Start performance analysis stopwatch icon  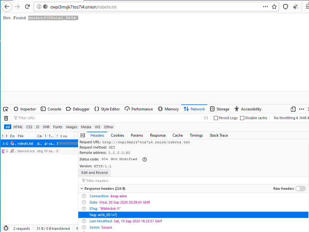click(x=6, y=228)
